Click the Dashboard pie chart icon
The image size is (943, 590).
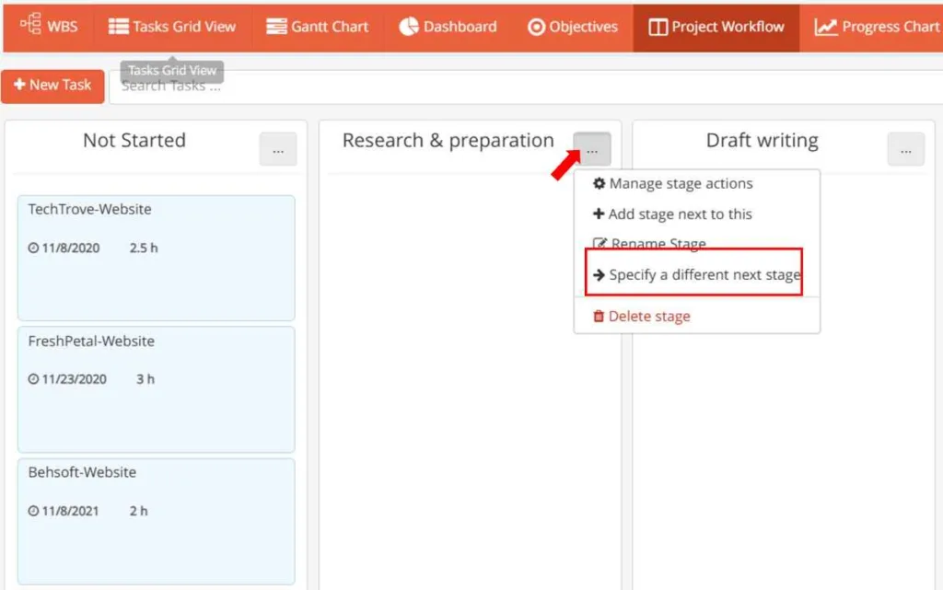pos(409,27)
